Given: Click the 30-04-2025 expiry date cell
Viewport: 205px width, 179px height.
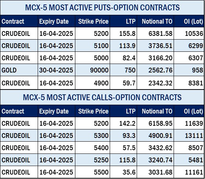Looking at the screenshot, I should 57,70.
